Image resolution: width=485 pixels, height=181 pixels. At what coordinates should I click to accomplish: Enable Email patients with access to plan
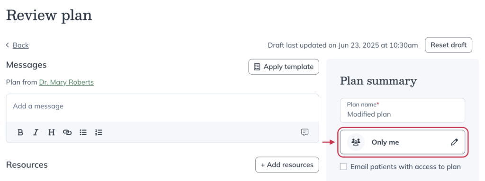(343, 167)
